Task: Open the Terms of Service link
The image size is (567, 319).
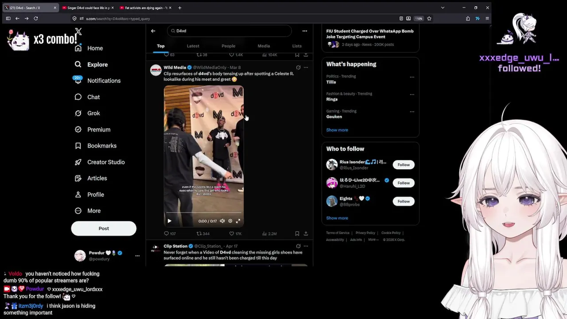Action: pyautogui.click(x=338, y=233)
